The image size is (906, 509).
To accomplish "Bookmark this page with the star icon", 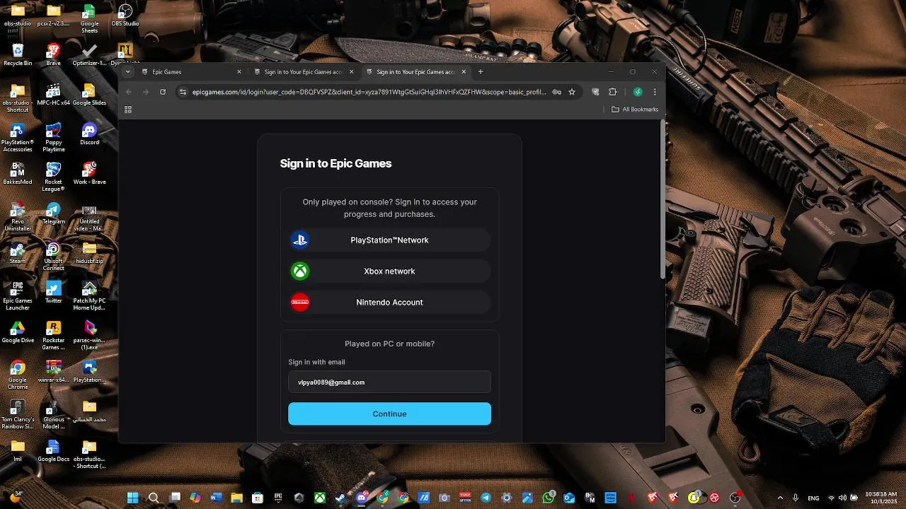I will point(572,92).
